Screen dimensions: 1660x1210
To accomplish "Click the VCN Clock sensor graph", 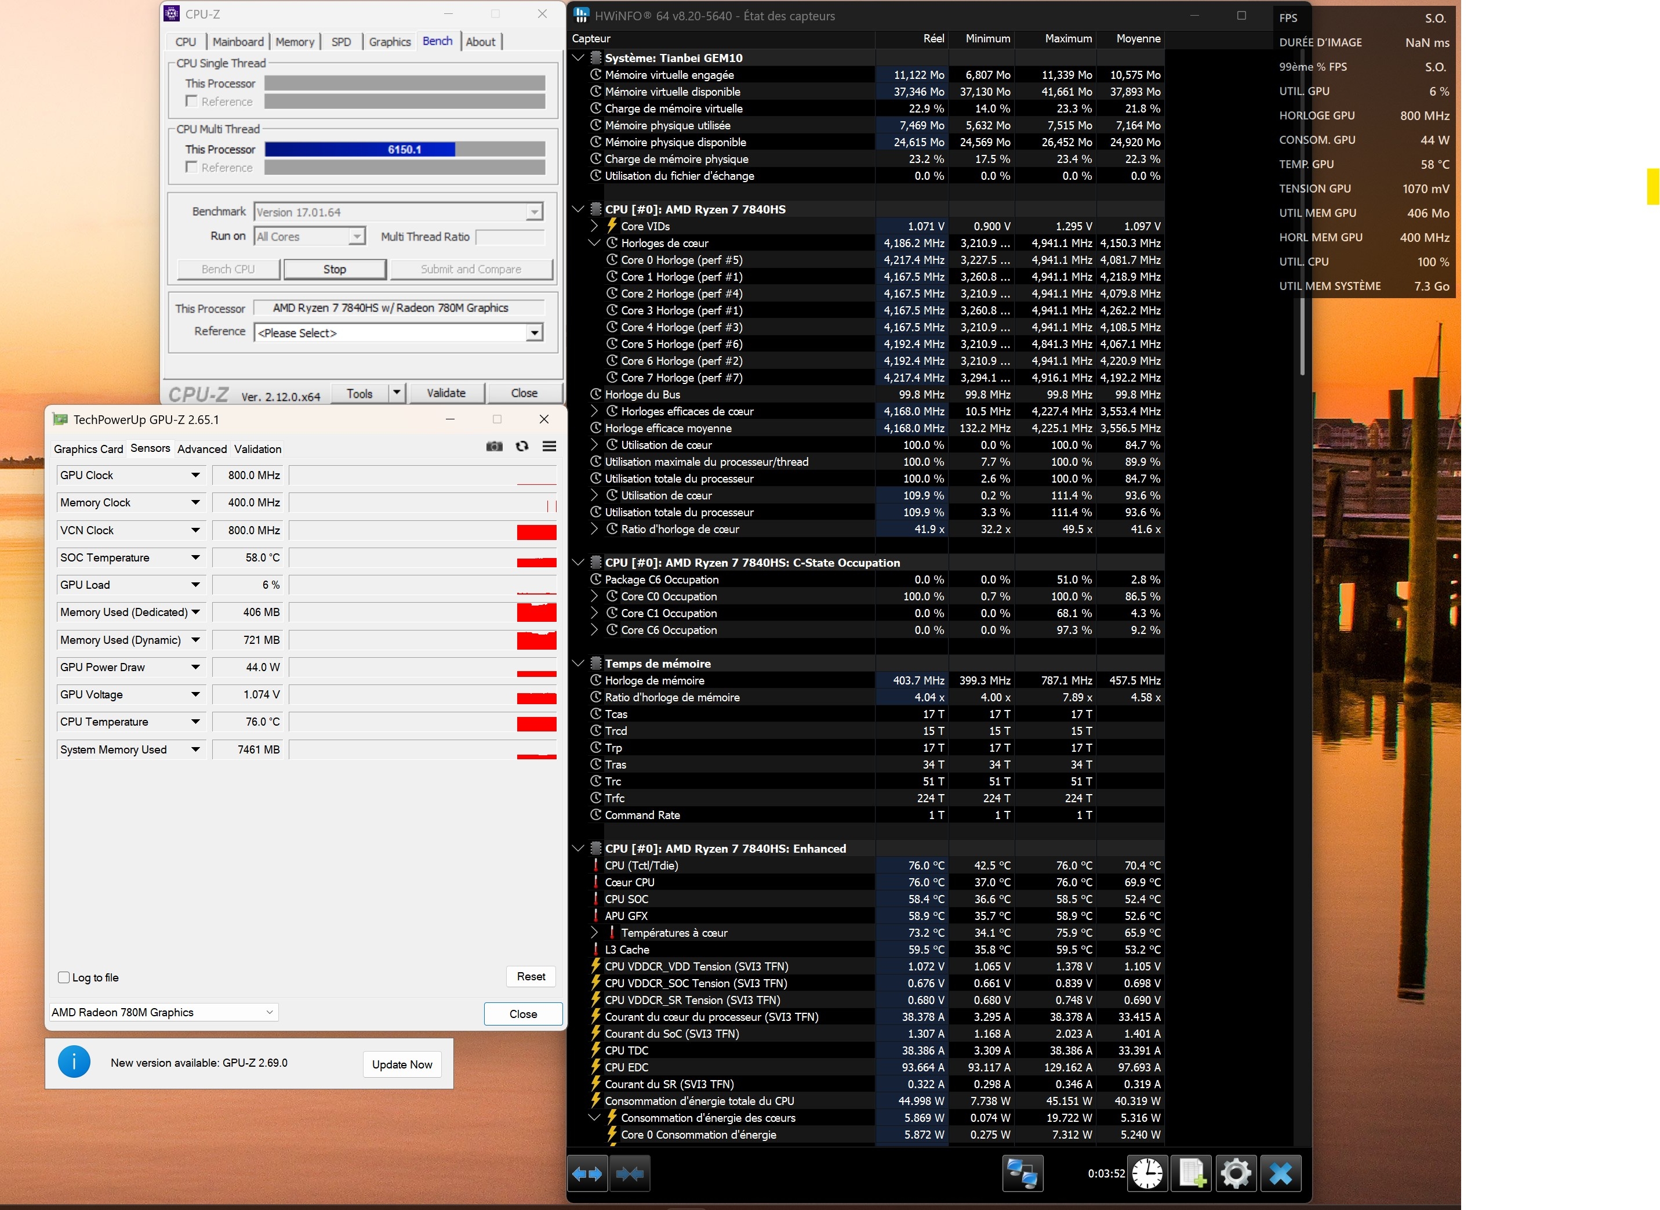I will tap(423, 530).
